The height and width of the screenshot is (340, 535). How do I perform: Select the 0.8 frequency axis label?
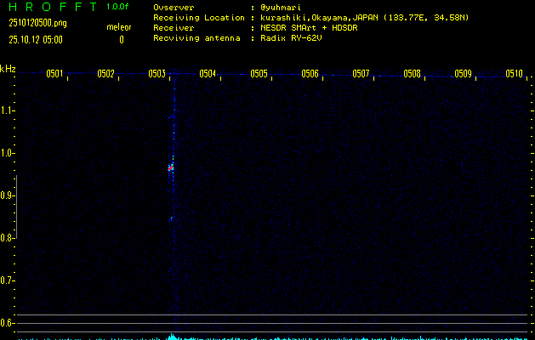[8, 238]
